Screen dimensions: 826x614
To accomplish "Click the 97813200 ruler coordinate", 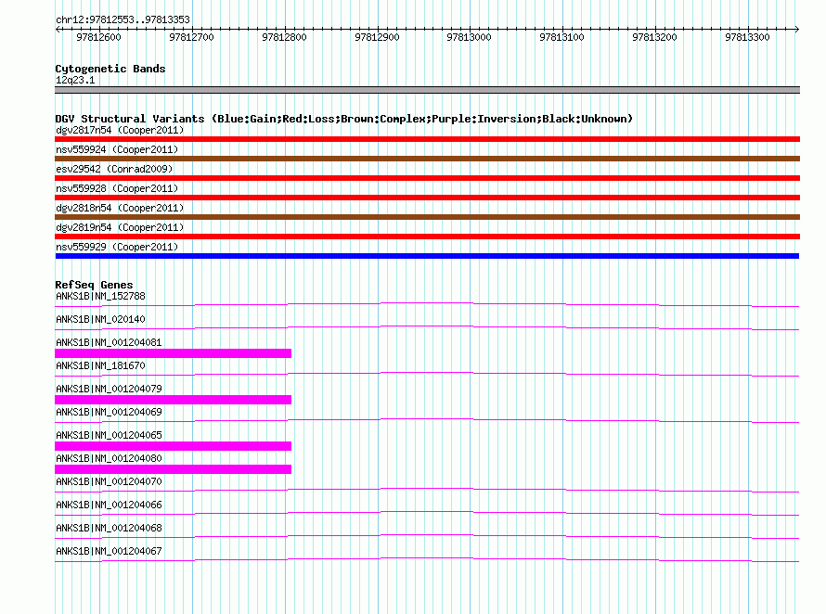I will [654, 37].
